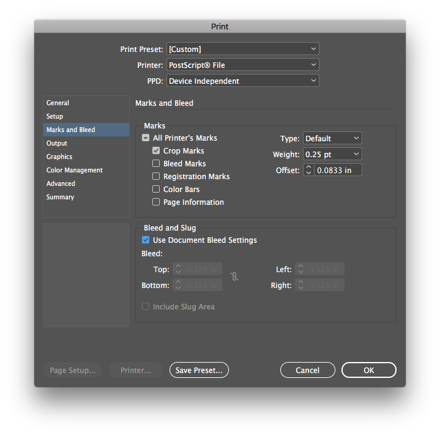Confirm printing with OK
Viewport: 440px width, 436px height.
pos(369,370)
